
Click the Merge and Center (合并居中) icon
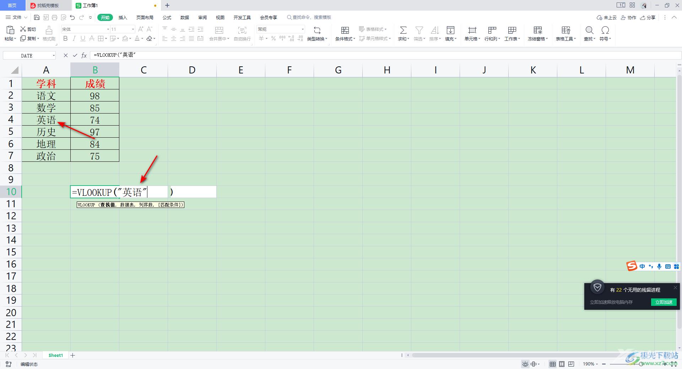click(219, 30)
